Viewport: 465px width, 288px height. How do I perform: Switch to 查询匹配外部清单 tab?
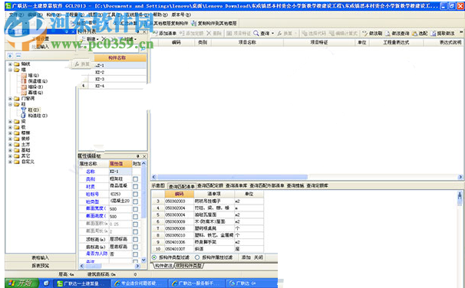(267, 186)
